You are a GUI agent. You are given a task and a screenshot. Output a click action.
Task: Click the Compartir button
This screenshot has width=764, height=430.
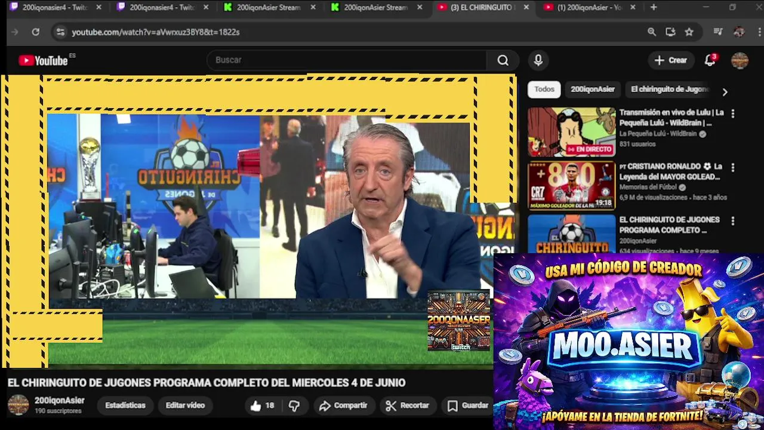pyautogui.click(x=343, y=406)
